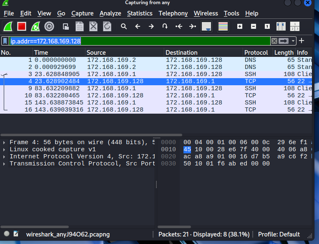This screenshot has height=244, width=319.
Task: Sort by the Destination column header
Action: click(x=203, y=53)
